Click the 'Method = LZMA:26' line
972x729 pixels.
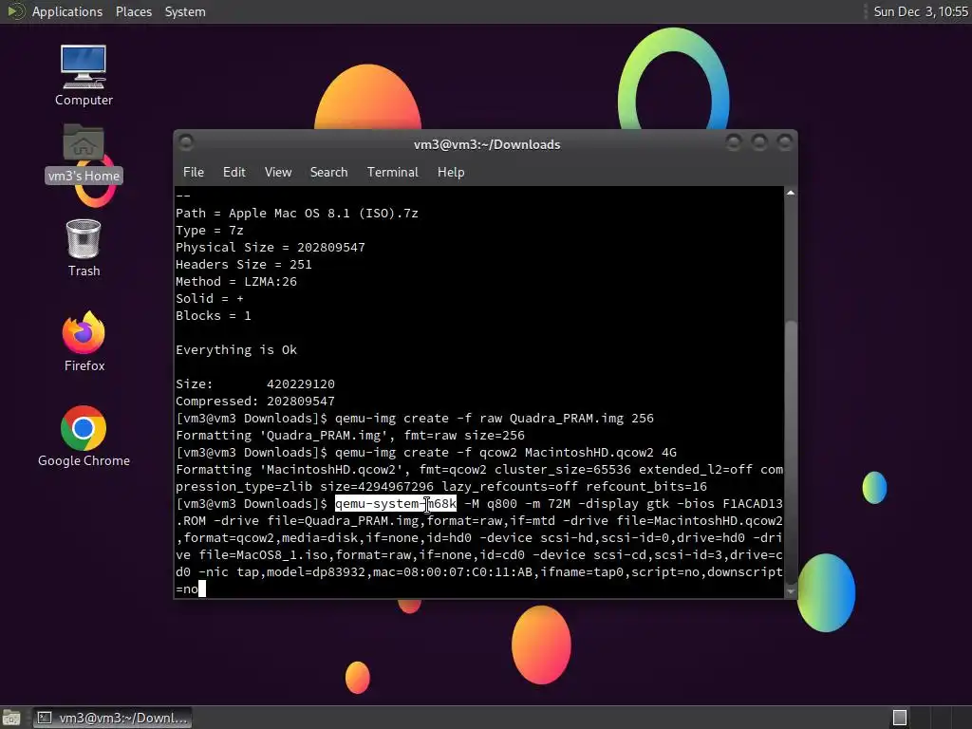point(236,281)
